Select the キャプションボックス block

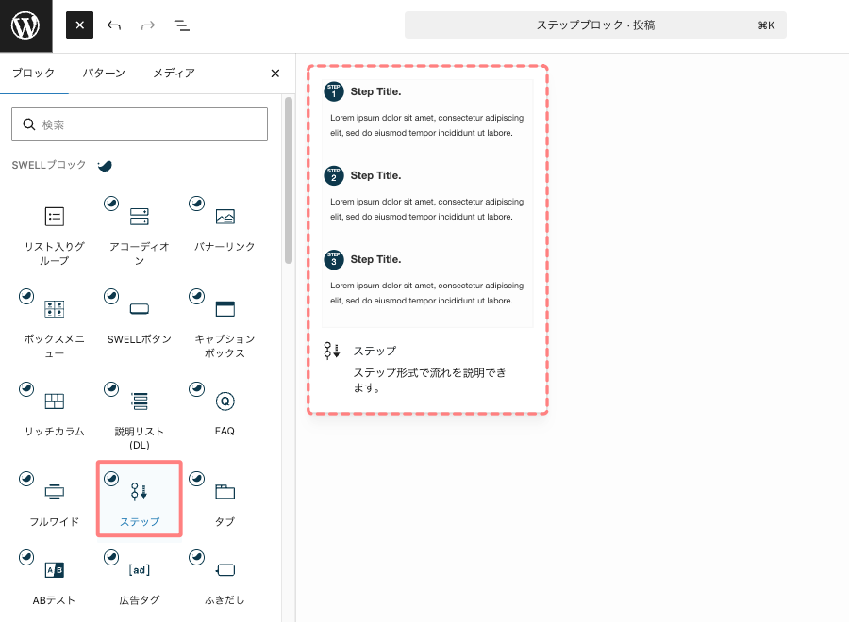point(224,308)
